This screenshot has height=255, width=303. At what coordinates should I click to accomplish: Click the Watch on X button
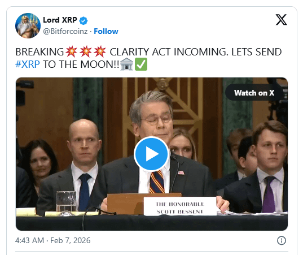[254, 93]
